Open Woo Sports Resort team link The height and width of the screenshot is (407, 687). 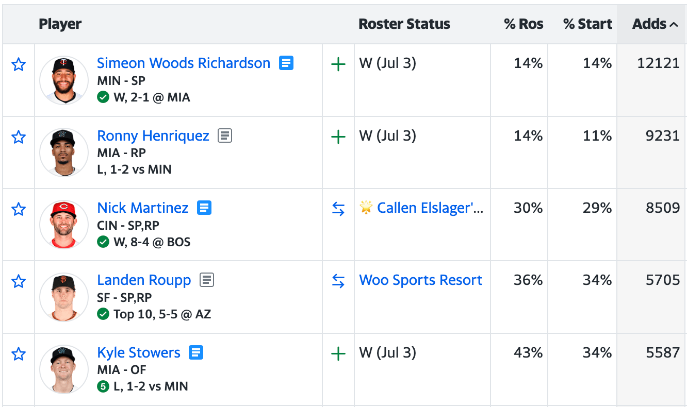click(x=420, y=280)
